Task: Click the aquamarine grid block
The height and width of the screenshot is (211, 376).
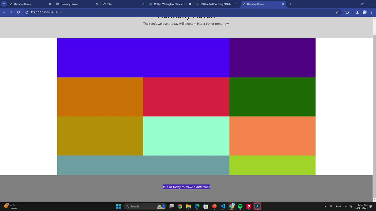Action: pos(186,136)
